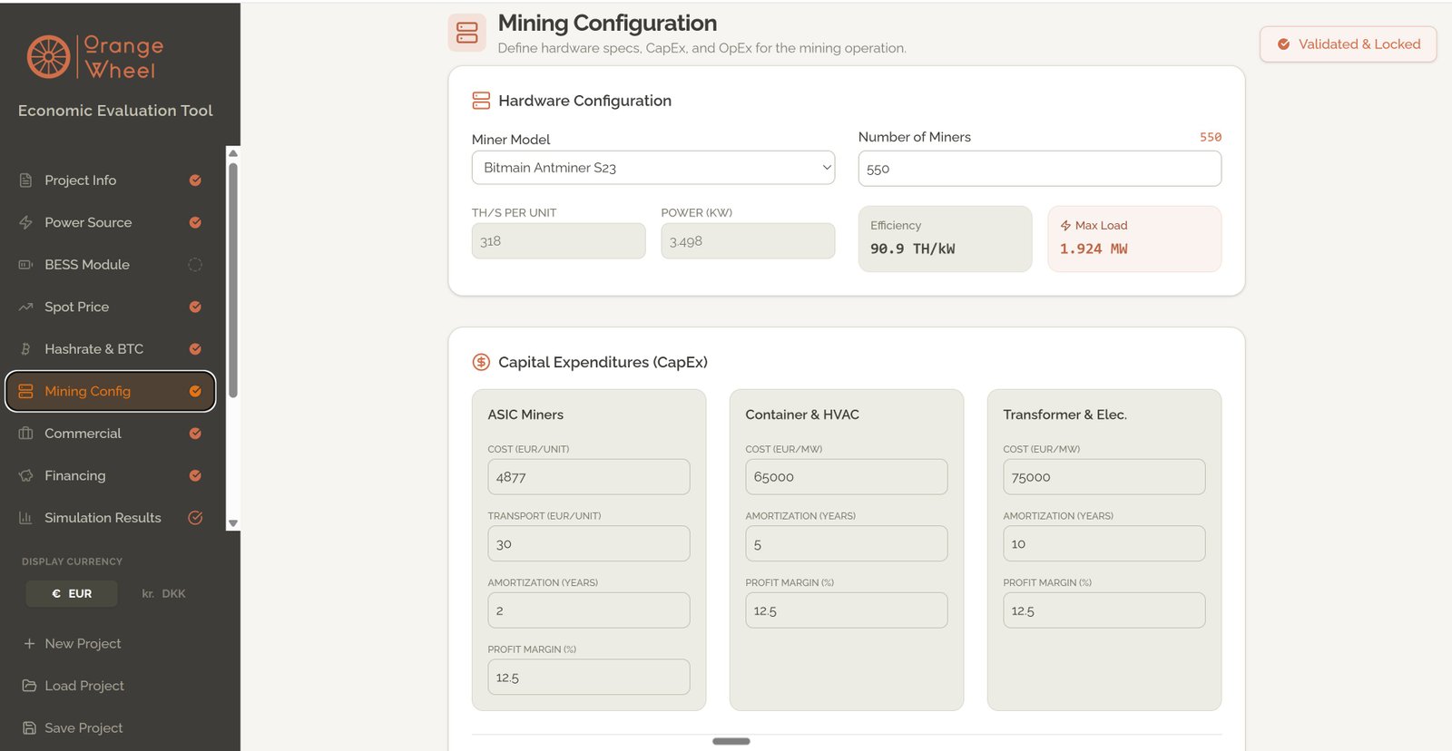Click the Orange Wheel logo icon
1452x751 pixels.
click(49, 57)
